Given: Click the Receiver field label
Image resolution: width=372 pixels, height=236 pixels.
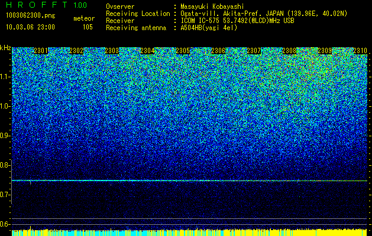Looking at the screenshot, I should pyautogui.click(x=120, y=21).
